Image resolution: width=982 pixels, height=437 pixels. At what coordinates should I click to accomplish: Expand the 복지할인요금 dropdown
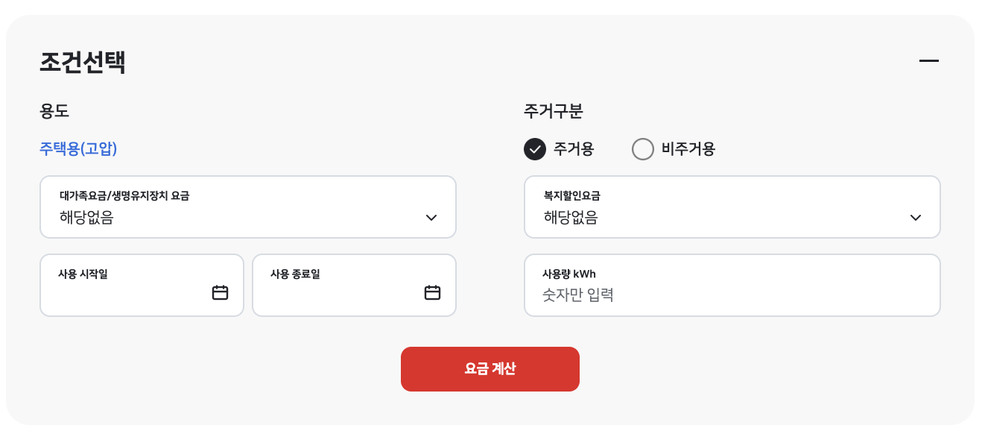coord(732,207)
